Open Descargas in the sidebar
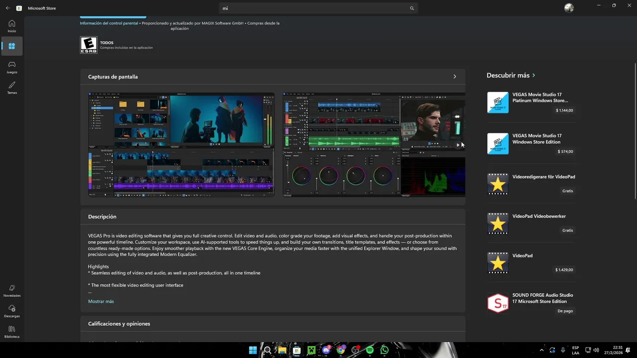 click(x=12, y=311)
